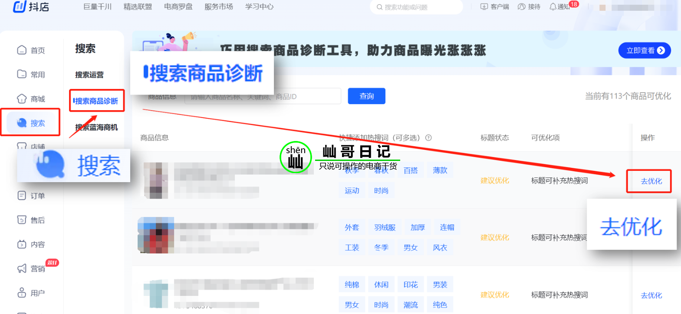Toggle the 冬季 hot word tag
The height and width of the screenshot is (314, 681).
[x=382, y=247]
